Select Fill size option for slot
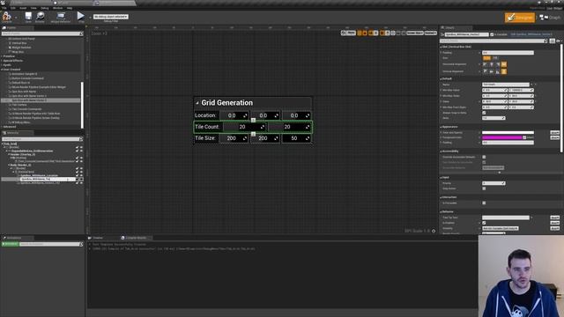564x317 pixels. pyautogui.click(x=495, y=58)
